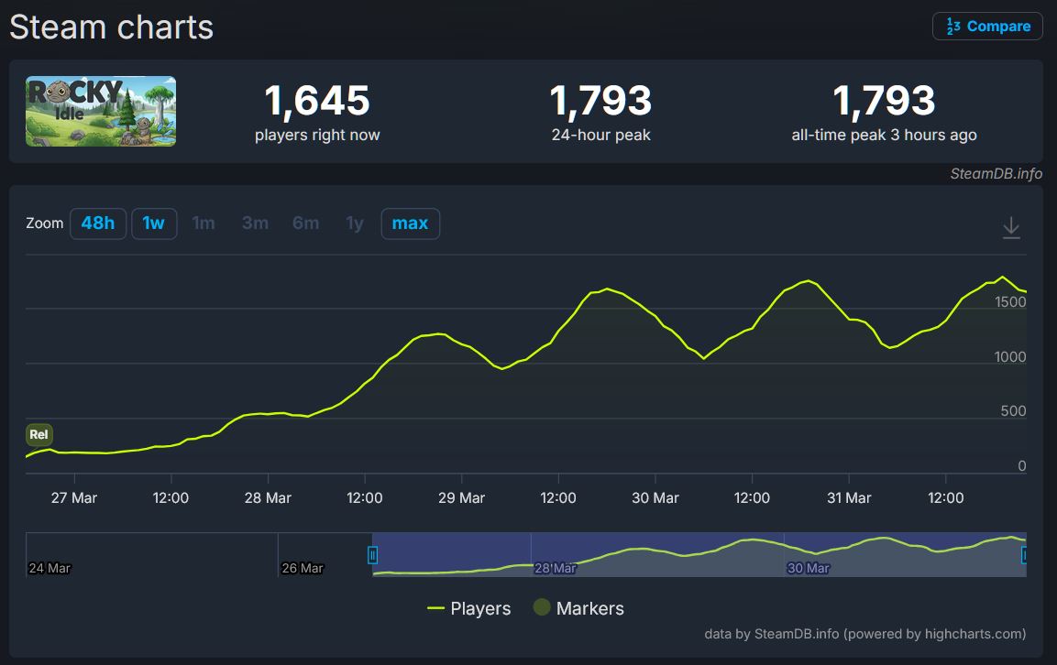This screenshot has height=665, width=1057.
Task: Click the 29 Mar axis label
Action: 462,498
